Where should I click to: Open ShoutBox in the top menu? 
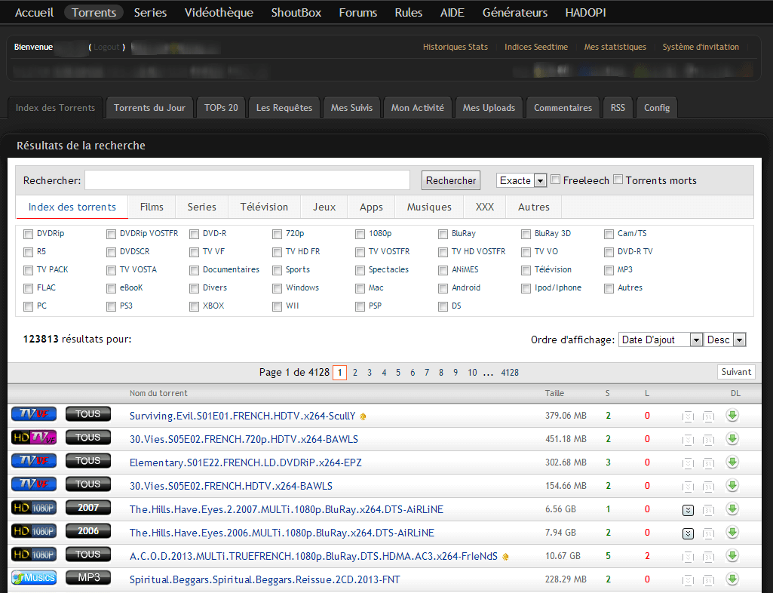296,12
